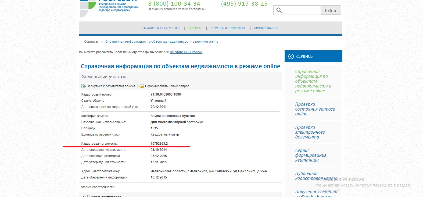Click Вернуться к результатам поиска
Screen dimensions: 423x197
[x=111, y=86]
